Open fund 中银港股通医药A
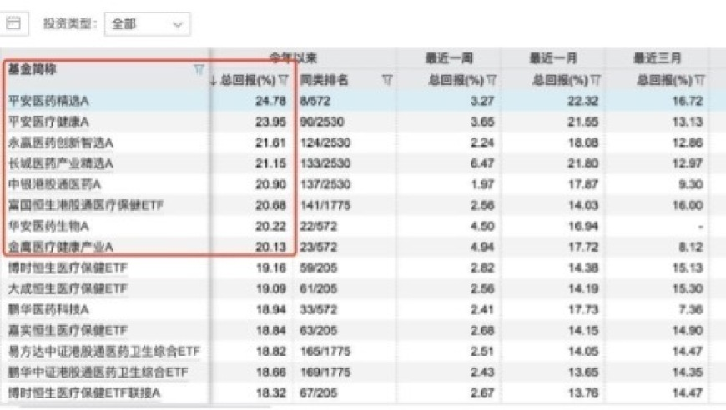726x410 pixels. pyautogui.click(x=54, y=184)
